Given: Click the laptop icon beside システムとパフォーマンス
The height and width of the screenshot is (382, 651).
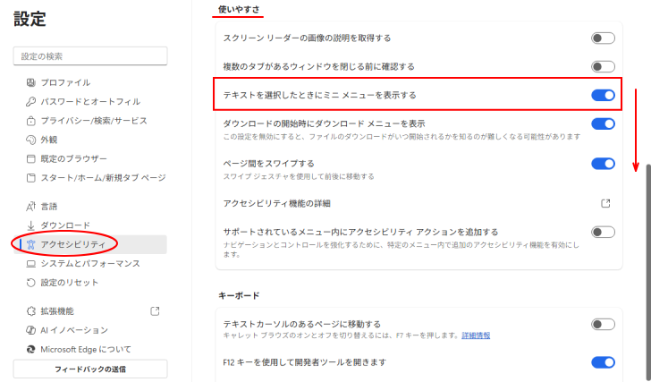Looking at the screenshot, I should [30, 264].
